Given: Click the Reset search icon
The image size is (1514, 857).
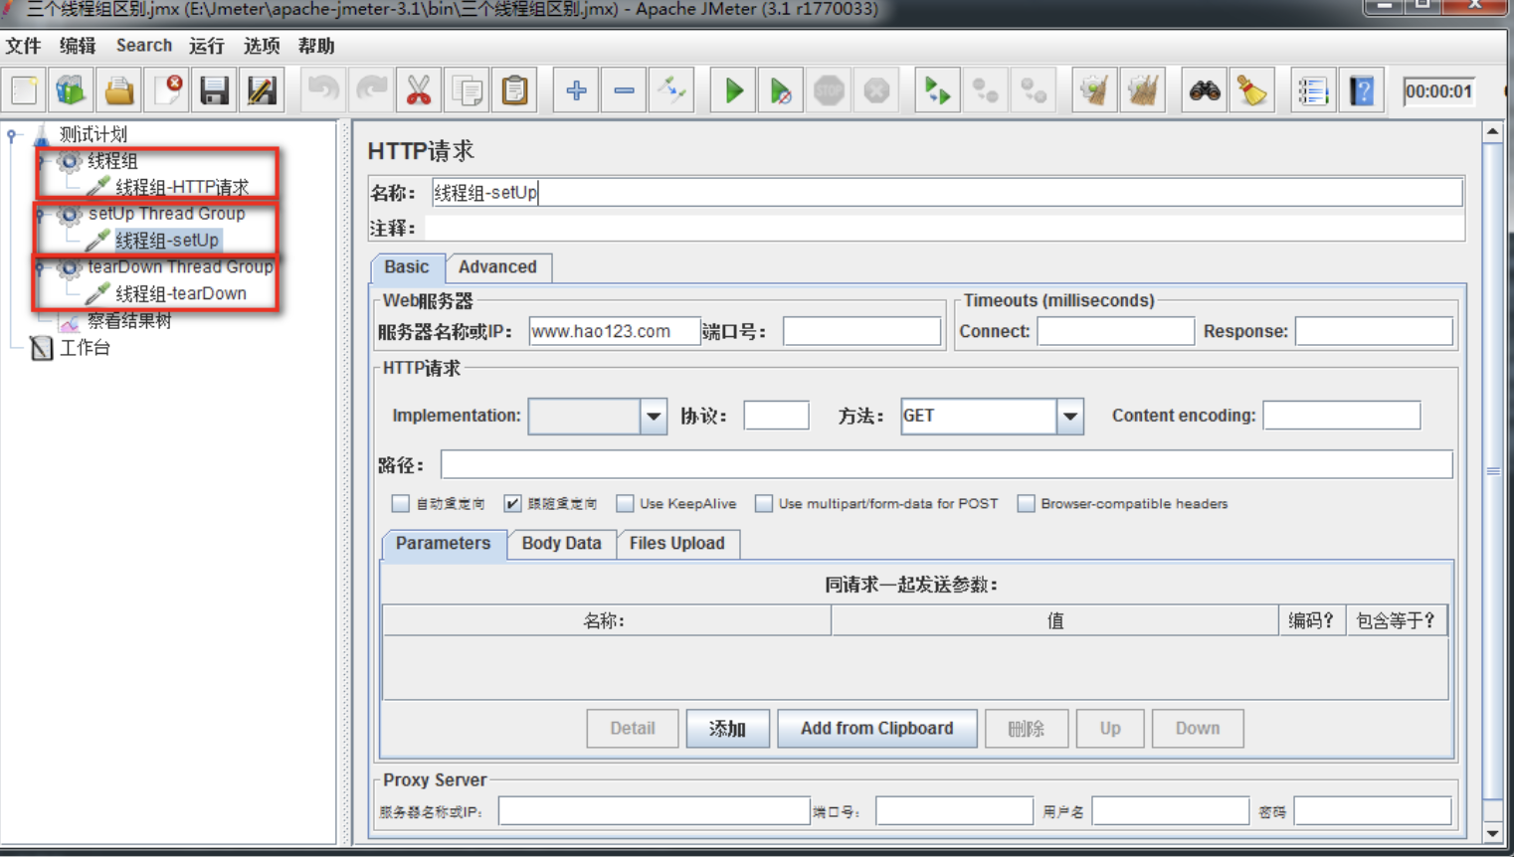Looking at the screenshot, I should click(1252, 90).
